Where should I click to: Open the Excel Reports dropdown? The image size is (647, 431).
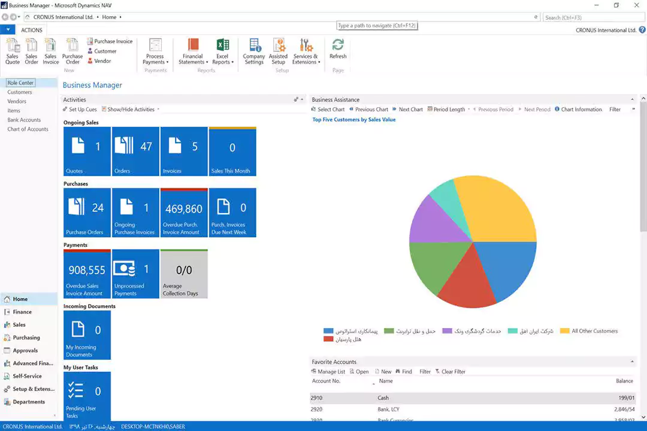(x=223, y=51)
